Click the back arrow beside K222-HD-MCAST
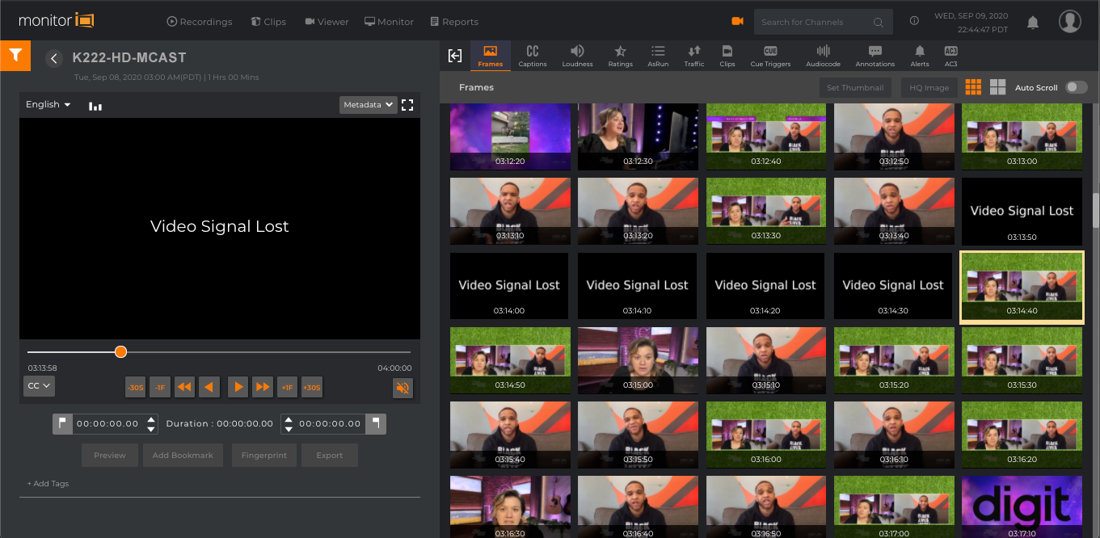The width and height of the screenshot is (1100, 538). coord(54,58)
